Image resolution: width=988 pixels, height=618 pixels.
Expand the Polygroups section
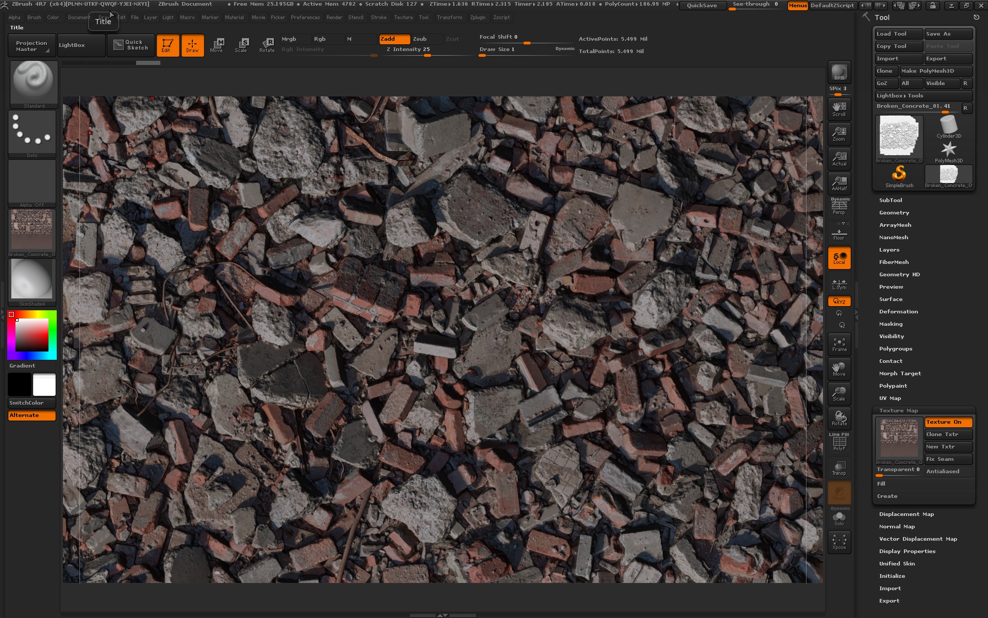coord(896,348)
